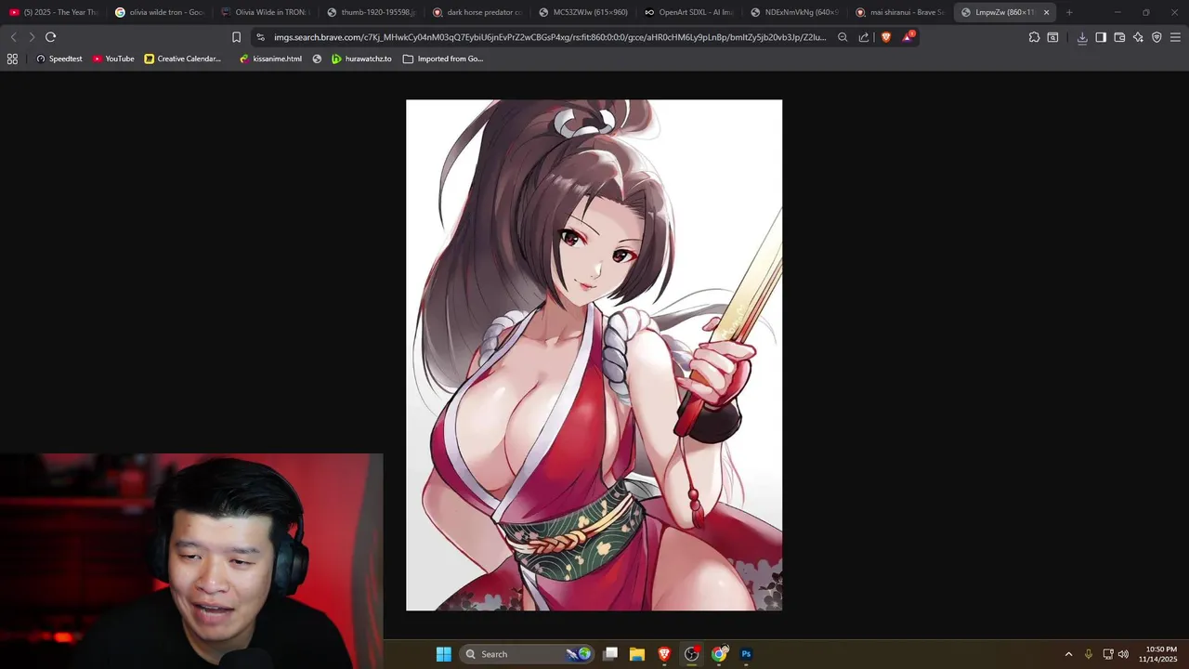Close the LmpwZw image tab
The height and width of the screenshot is (669, 1189).
[x=1046, y=12]
